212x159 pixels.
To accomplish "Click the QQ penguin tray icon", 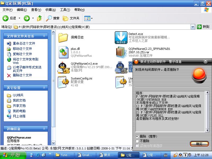I will (x=180, y=155).
